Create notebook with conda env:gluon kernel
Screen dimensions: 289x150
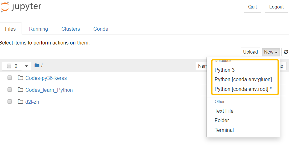243,80
